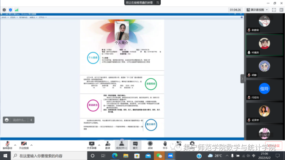Expand video options arrow beside 开启视频
This screenshot has height=160, width=285.
31,145
